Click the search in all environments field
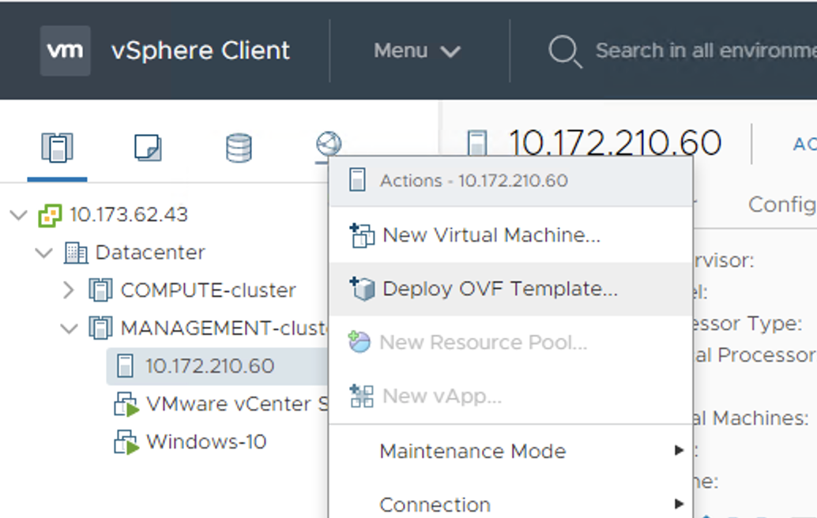 point(706,51)
